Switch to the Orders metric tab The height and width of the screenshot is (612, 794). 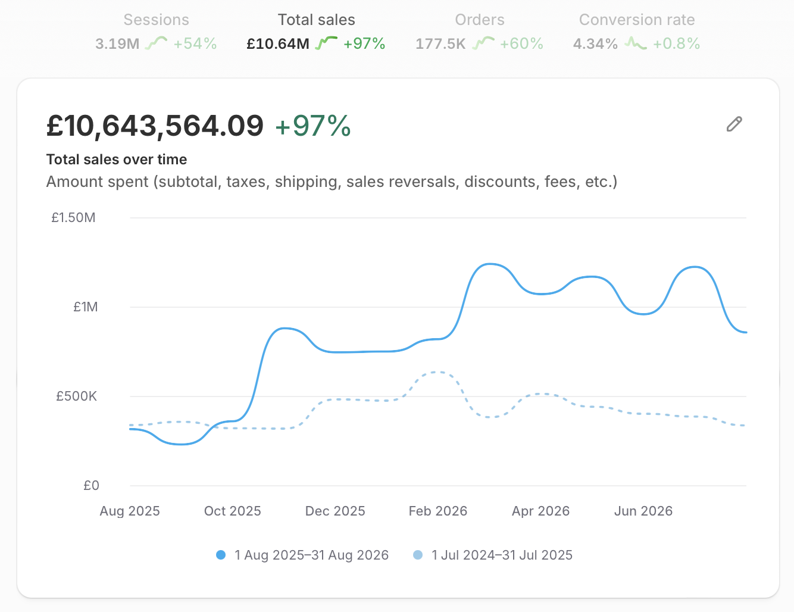[x=479, y=32]
